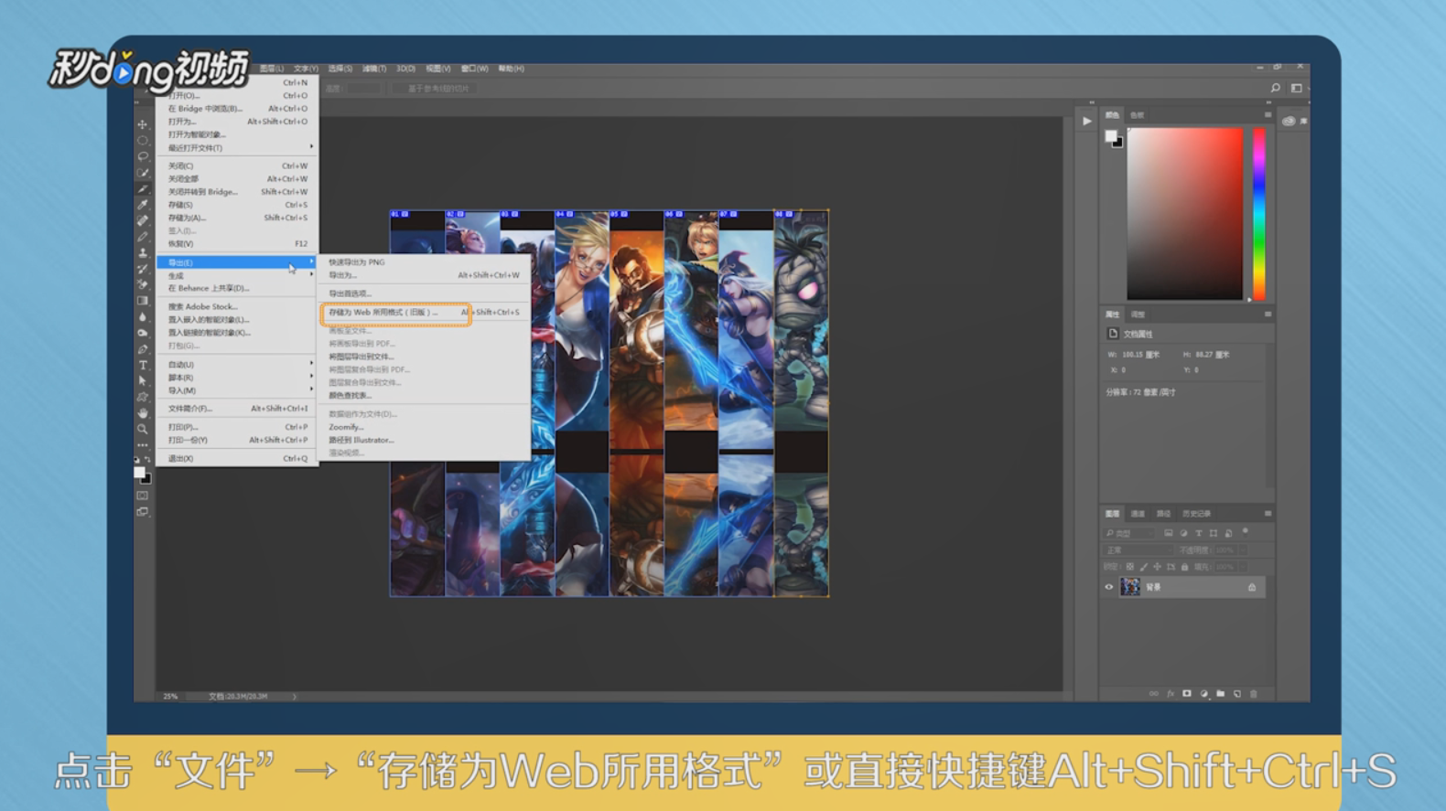Screen dimensions: 1446x811
Task: Toggle lock all padlock in Layers panel
Action: (1185, 567)
